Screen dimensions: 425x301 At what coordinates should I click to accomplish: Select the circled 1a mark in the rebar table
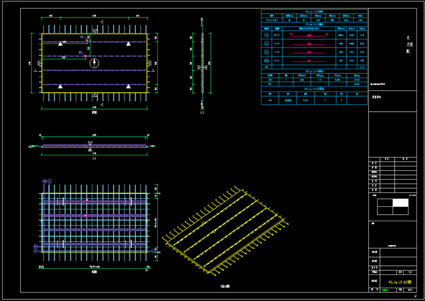click(x=267, y=35)
